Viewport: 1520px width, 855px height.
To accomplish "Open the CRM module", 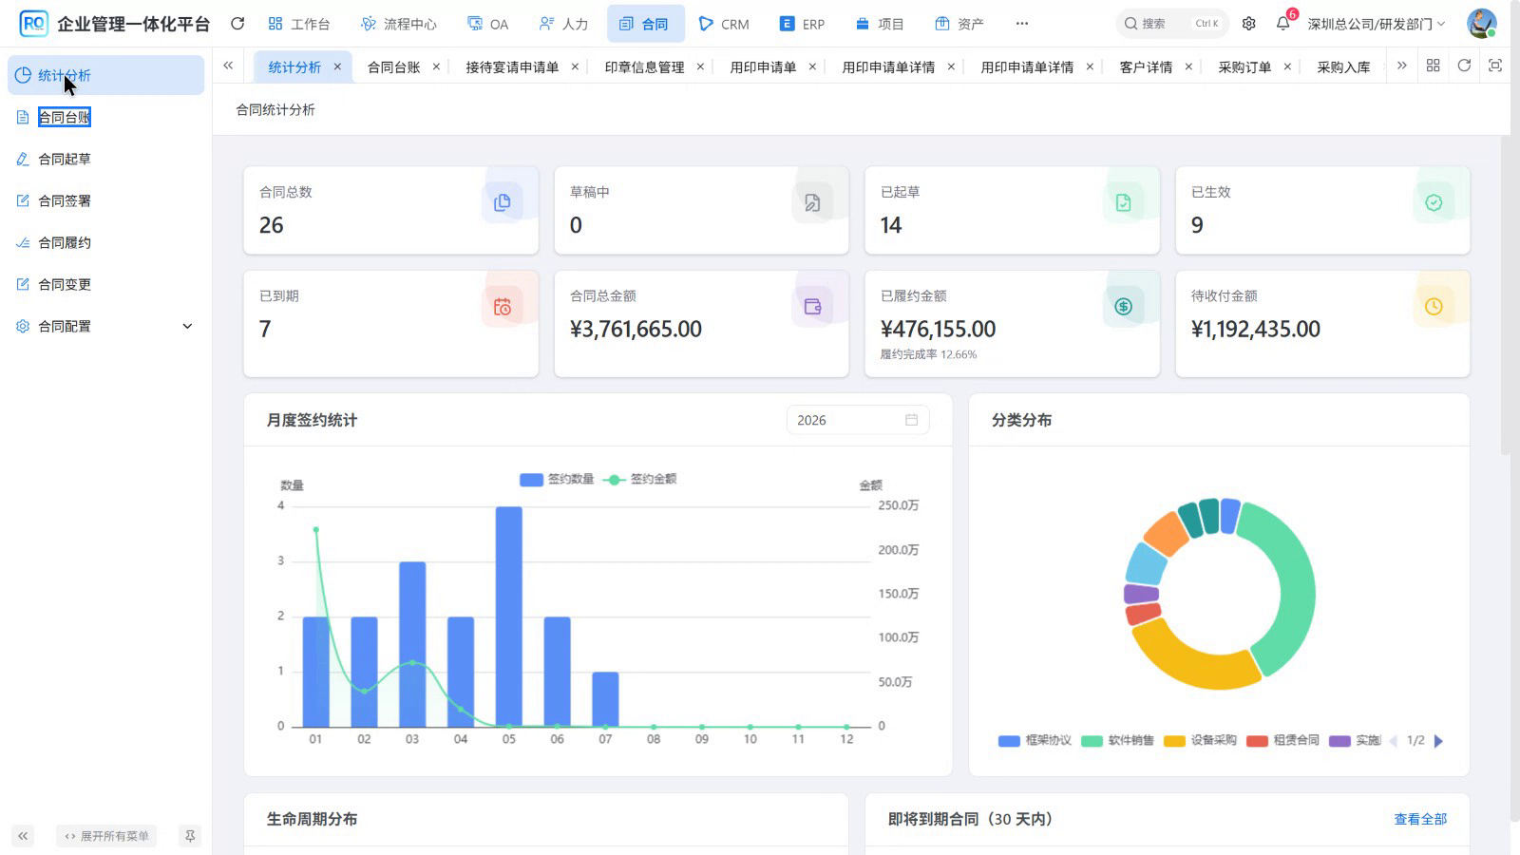I will coord(724,24).
